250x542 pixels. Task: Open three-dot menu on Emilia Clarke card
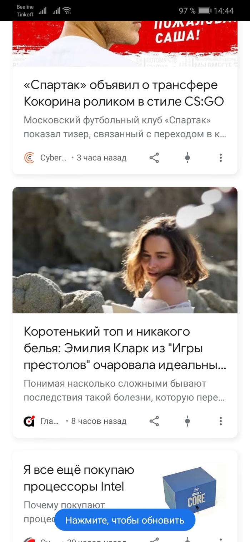(x=221, y=421)
